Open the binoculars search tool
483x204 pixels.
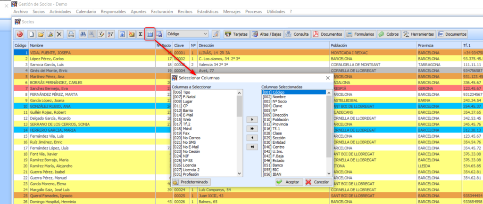click(x=83, y=34)
